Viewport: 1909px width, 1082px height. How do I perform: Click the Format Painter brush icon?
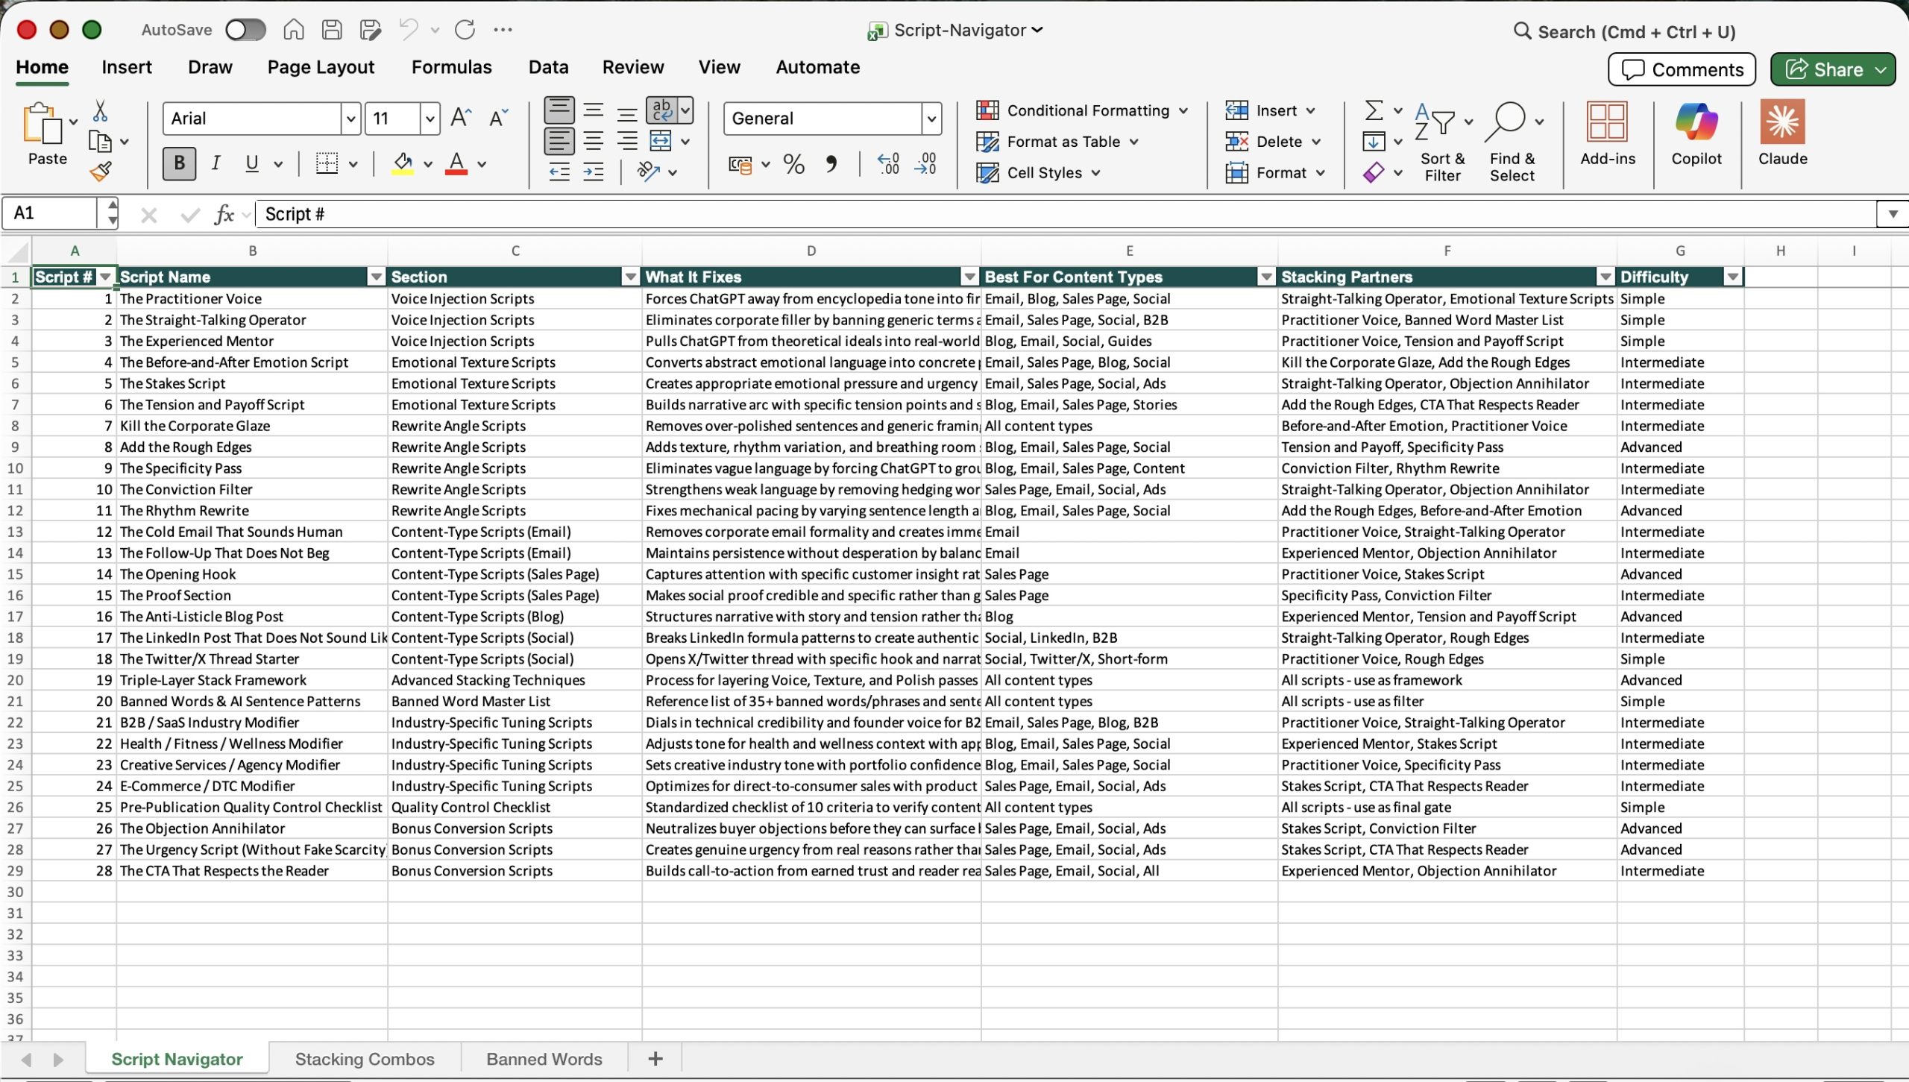click(101, 172)
